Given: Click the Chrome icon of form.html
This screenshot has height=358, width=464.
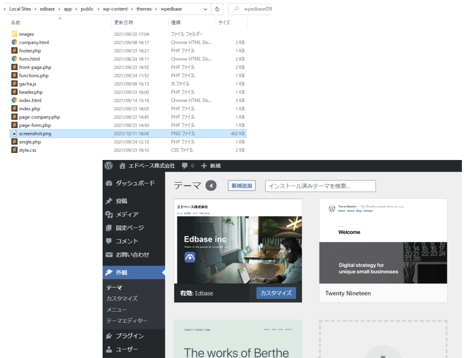Looking at the screenshot, I should [14, 59].
